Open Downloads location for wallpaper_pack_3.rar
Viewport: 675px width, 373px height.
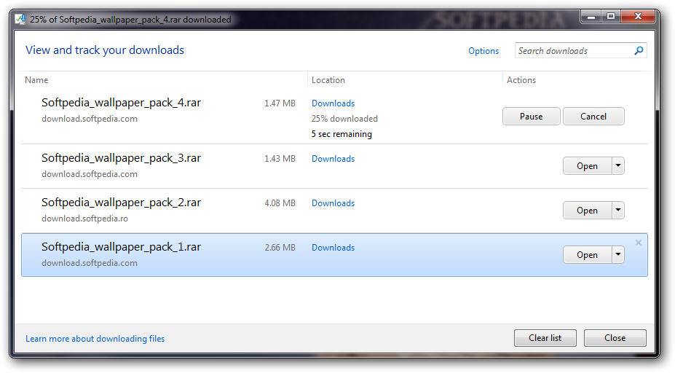333,159
